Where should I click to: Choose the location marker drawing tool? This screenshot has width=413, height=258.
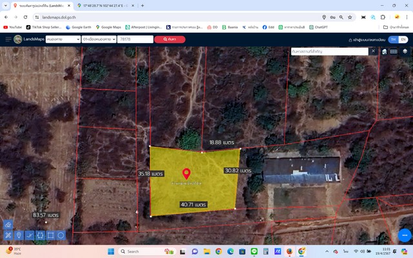[x=19, y=235]
